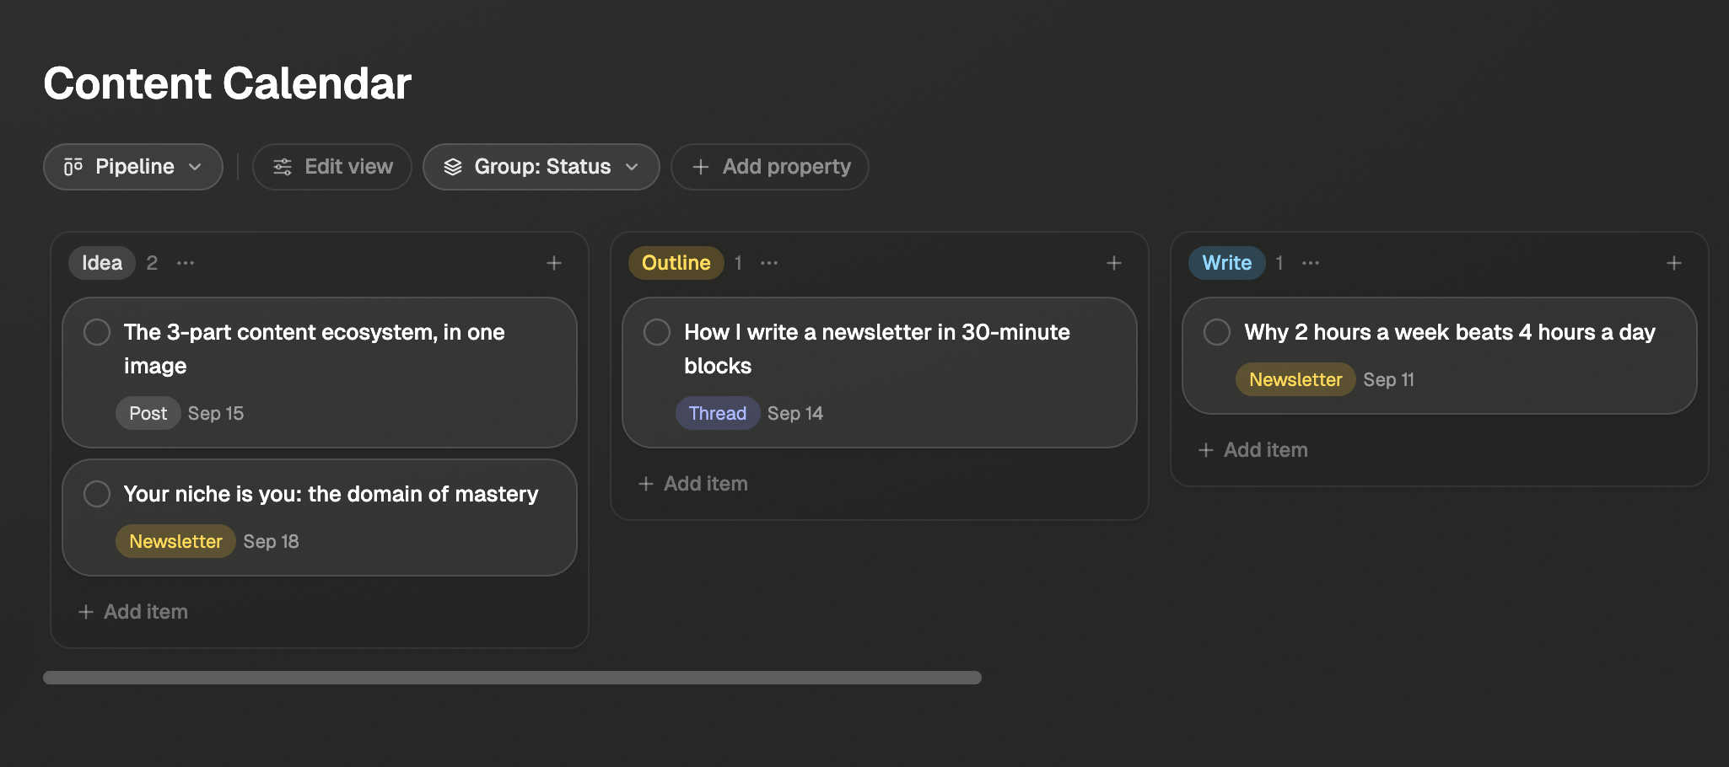The width and height of the screenshot is (1729, 767).
Task: Click the plus icon in Write column header
Action: coord(1674,263)
